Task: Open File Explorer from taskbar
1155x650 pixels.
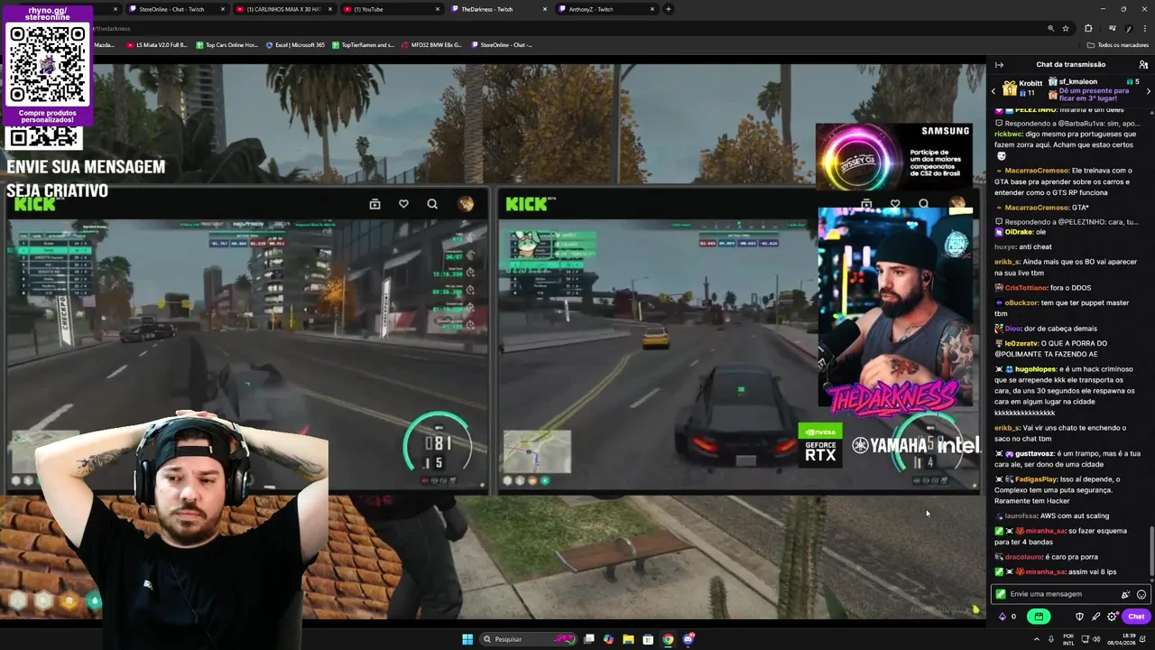Action: (628, 639)
